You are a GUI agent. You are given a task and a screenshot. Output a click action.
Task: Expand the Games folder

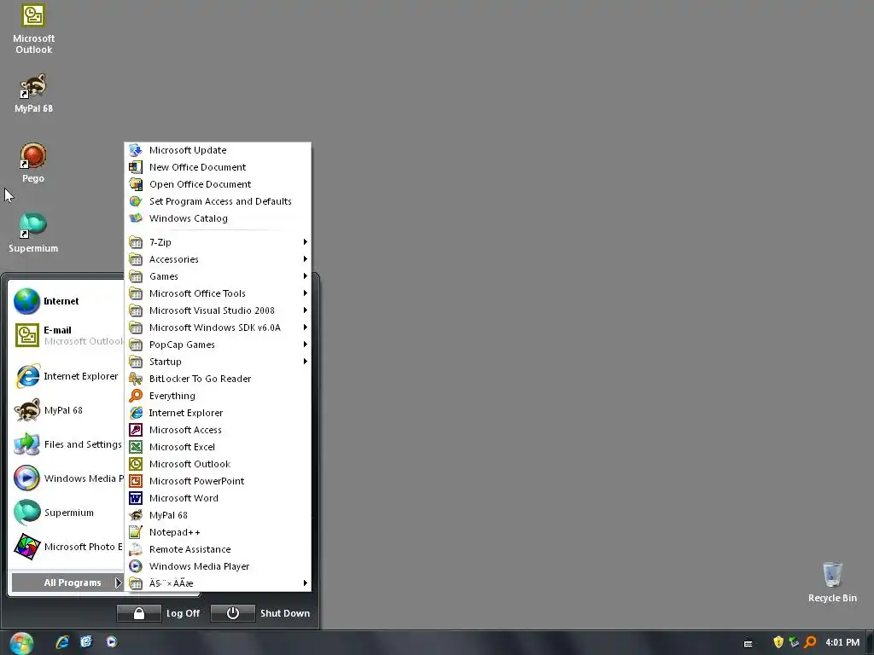point(218,276)
